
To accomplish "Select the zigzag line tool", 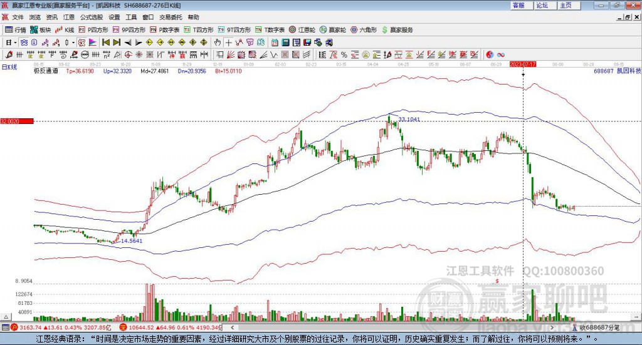I will (239, 43).
